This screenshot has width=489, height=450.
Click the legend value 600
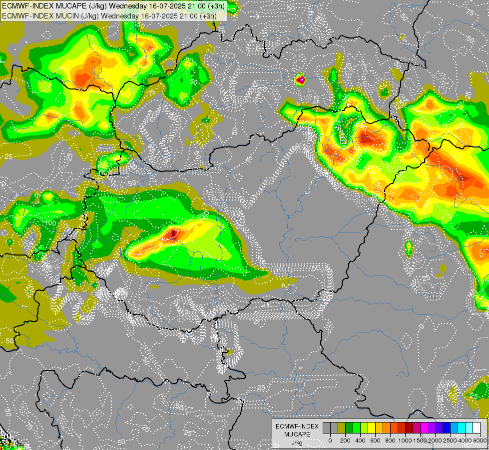click(375, 440)
